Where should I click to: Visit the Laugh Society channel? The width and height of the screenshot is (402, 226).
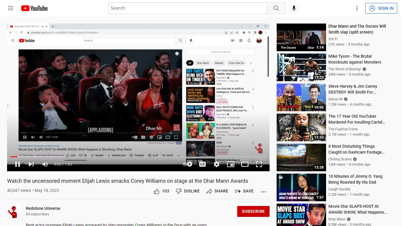[x=340, y=189]
